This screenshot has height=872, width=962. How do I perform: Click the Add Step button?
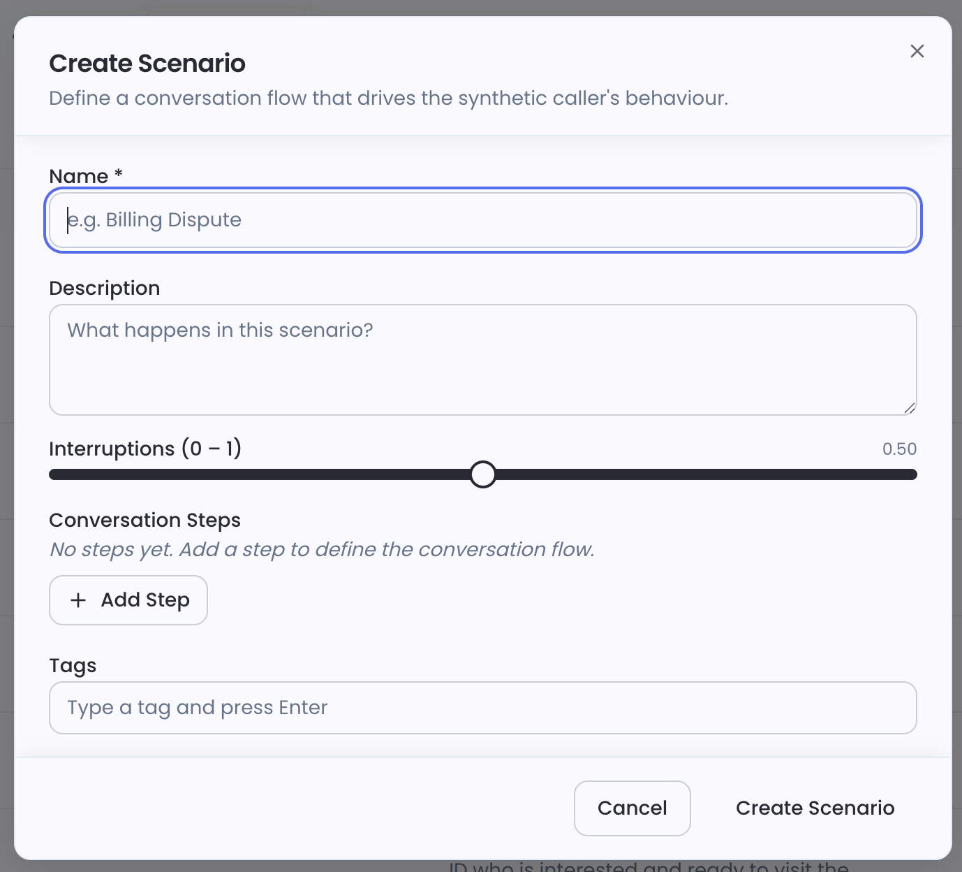128,600
